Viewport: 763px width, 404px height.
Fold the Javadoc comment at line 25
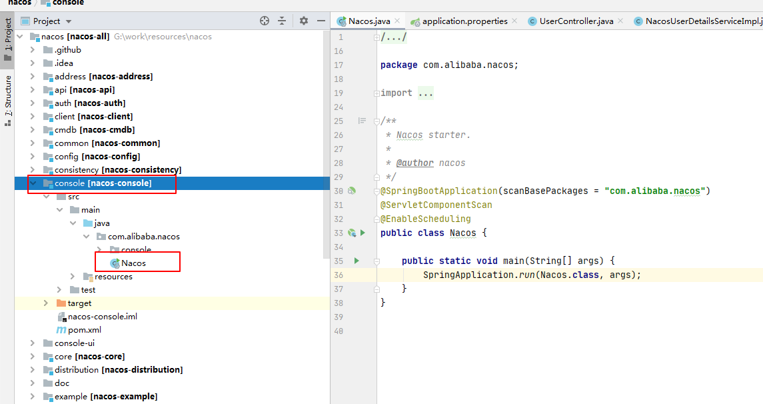[377, 121]
